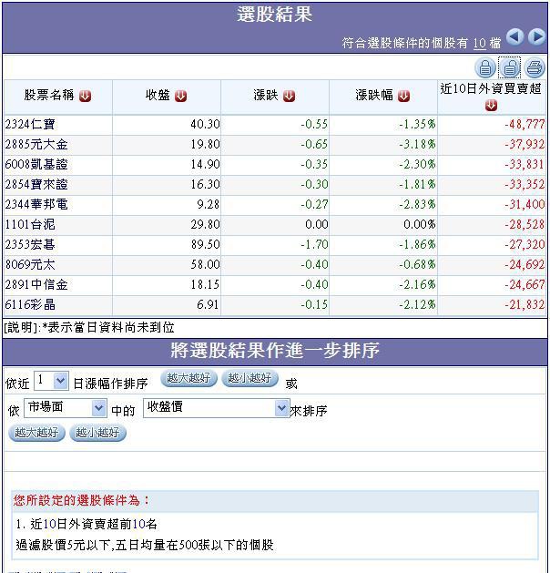550x573 pixels.
Task: Click lower 越小越好 button under 市場面
Action: (x=97, y=433)
